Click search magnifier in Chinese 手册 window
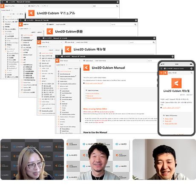The height and width of the screenshot is (185, 196). click(x=135, y=24)
